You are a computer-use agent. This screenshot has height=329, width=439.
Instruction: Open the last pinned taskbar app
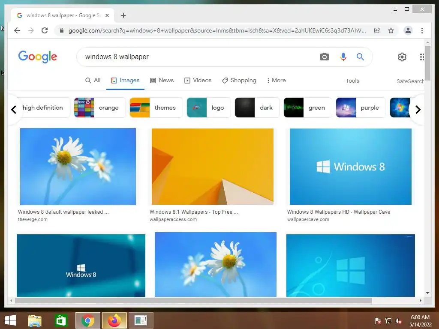click(x=141, y=320)
